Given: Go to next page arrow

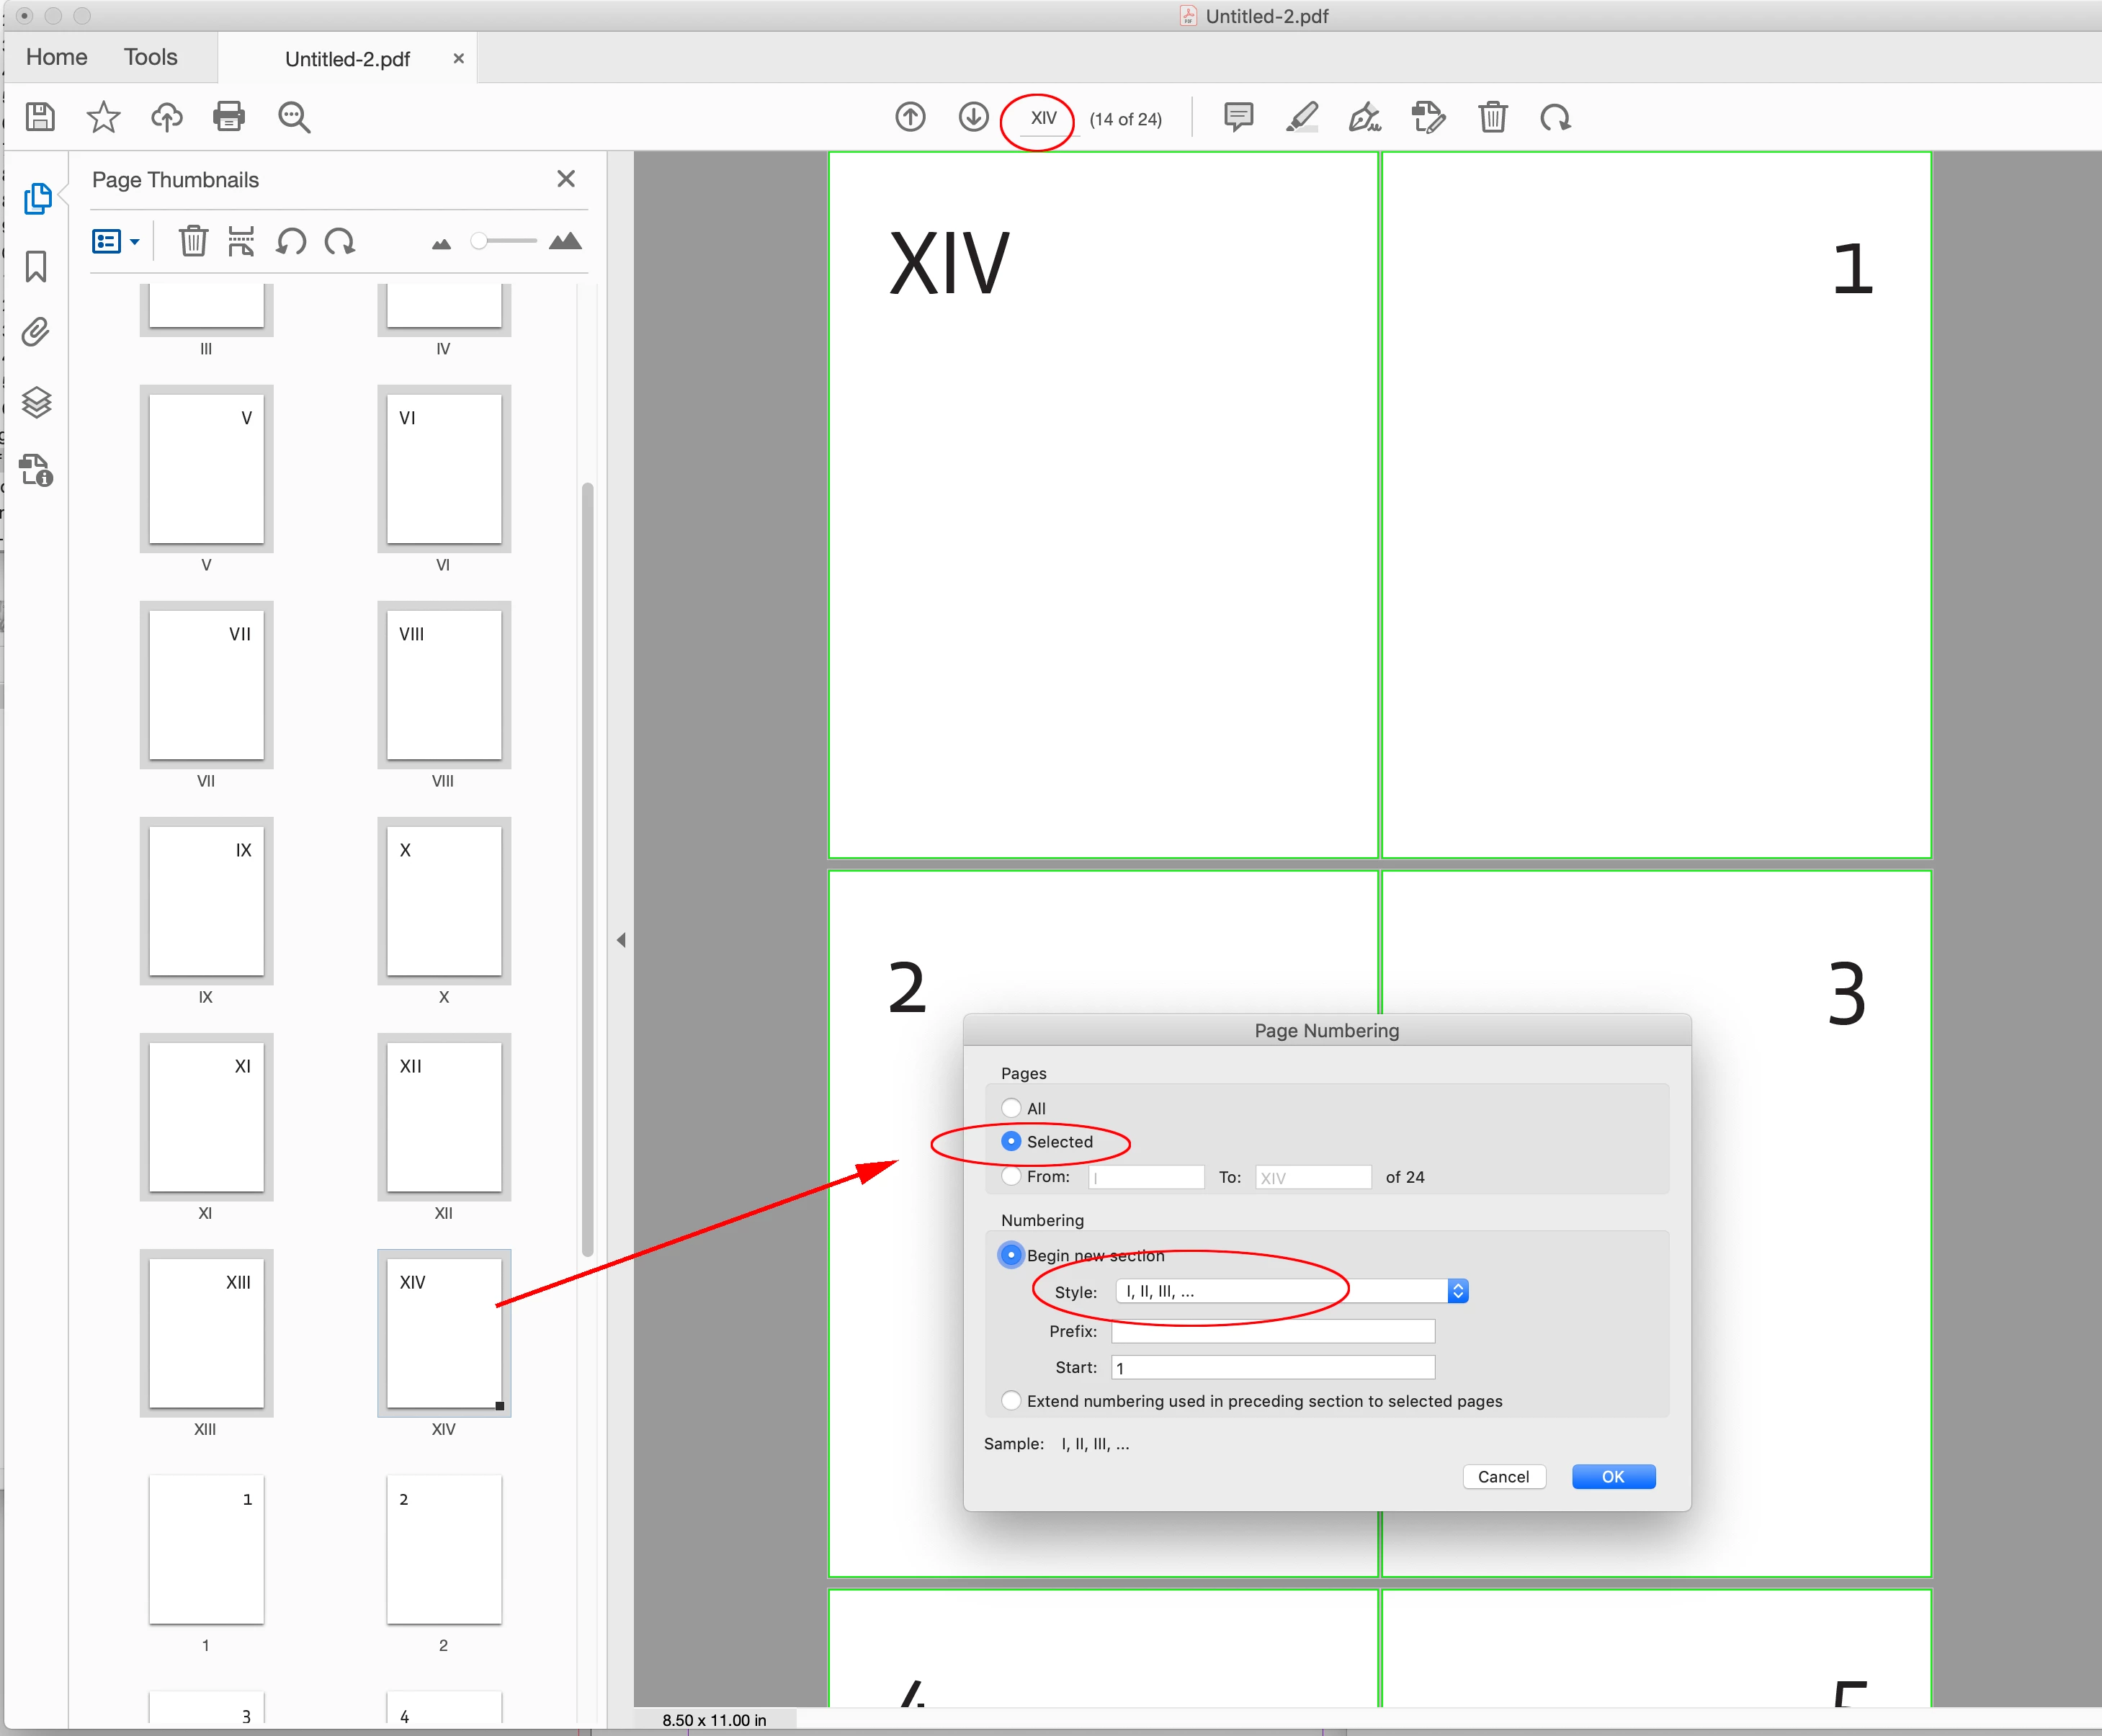Looking at the screenshot, I should click(x=973, y=117).
